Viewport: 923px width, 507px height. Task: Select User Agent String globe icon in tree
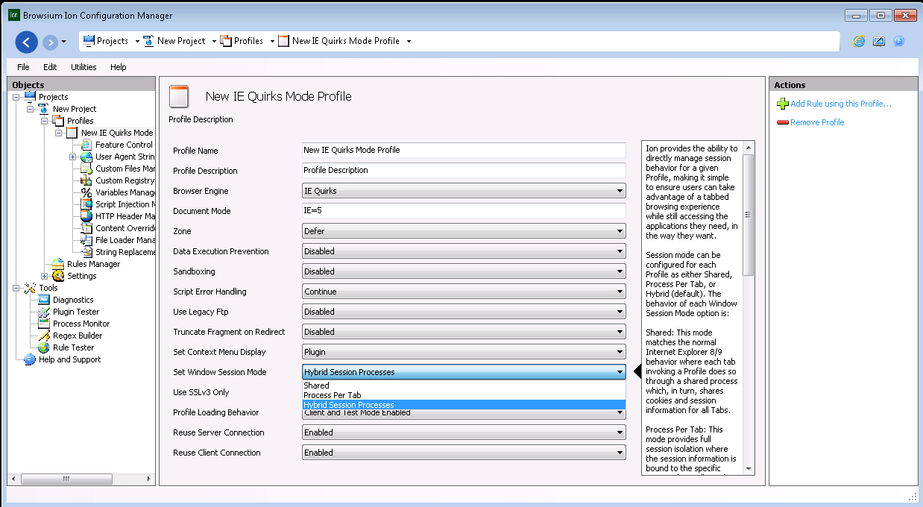pos(86,157)
